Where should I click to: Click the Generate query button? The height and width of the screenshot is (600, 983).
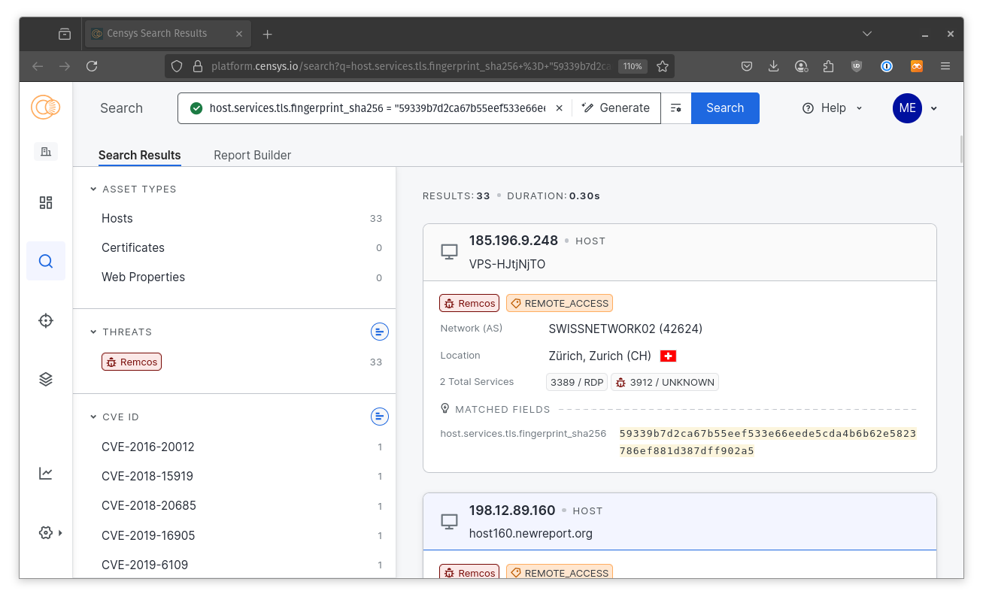tap(615, 108)
